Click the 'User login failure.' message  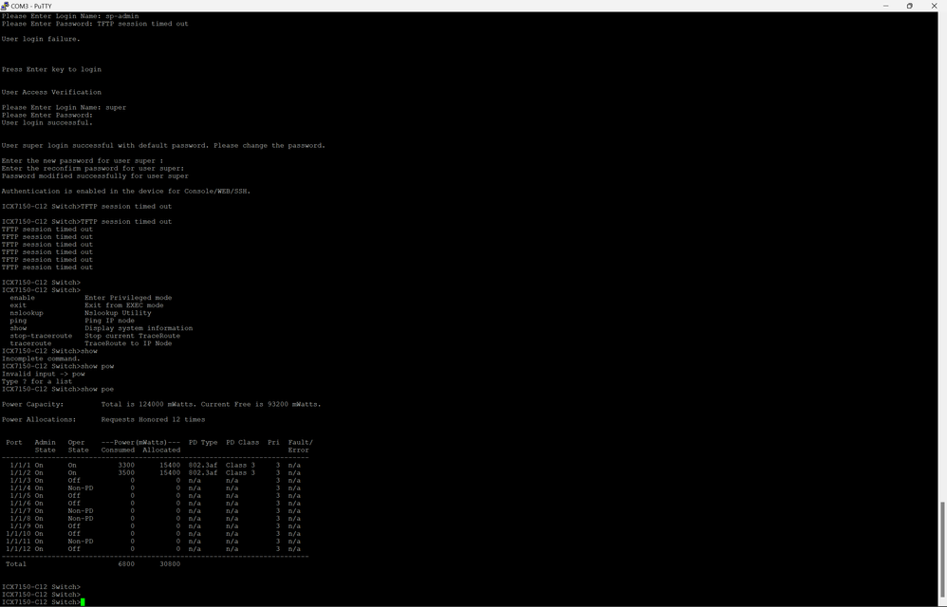coord(41,39)
